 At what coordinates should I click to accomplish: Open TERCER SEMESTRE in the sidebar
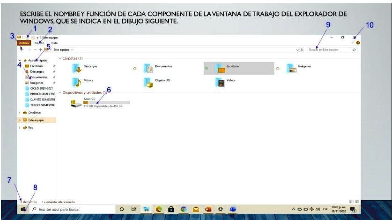[x=42, y=105]
